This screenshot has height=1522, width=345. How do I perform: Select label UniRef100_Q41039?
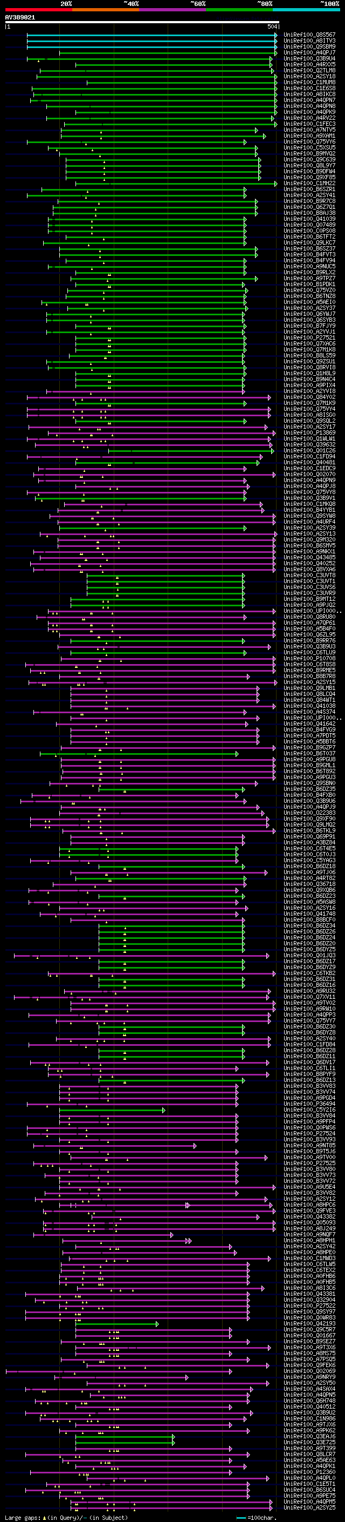coord(309,219)
